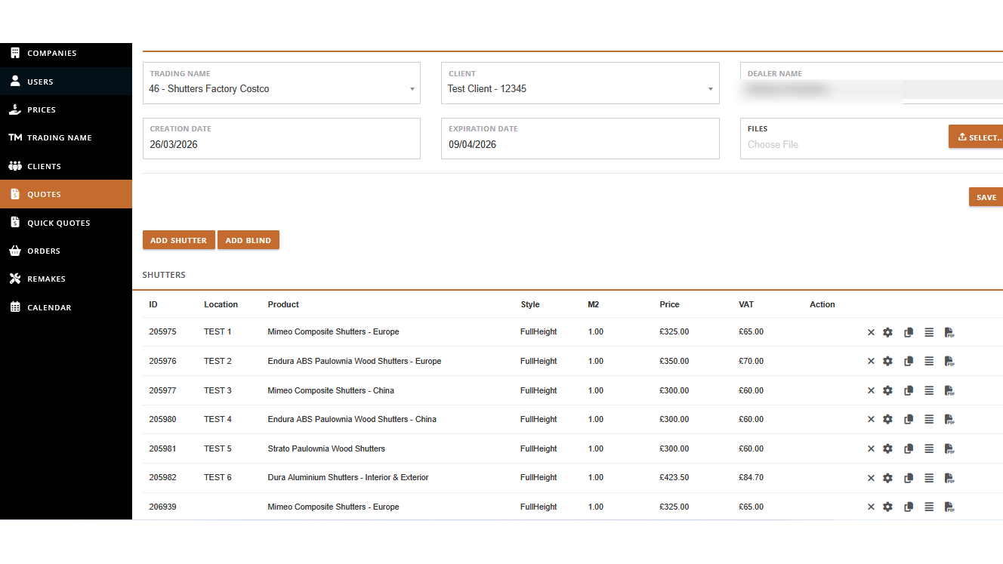Open details list icon for TEST 1

click(929, 332)
